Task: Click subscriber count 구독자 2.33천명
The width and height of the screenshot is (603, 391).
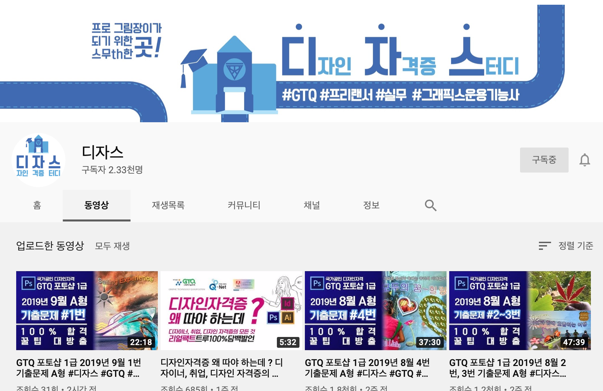Action: click(x=112, y=170)
